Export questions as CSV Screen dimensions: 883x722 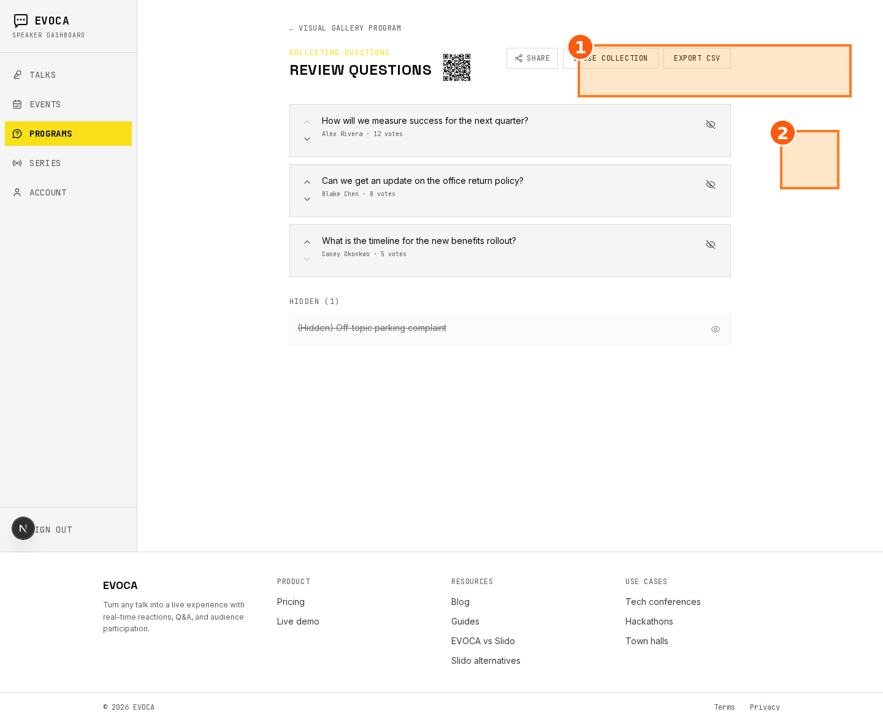coord(697,58)
